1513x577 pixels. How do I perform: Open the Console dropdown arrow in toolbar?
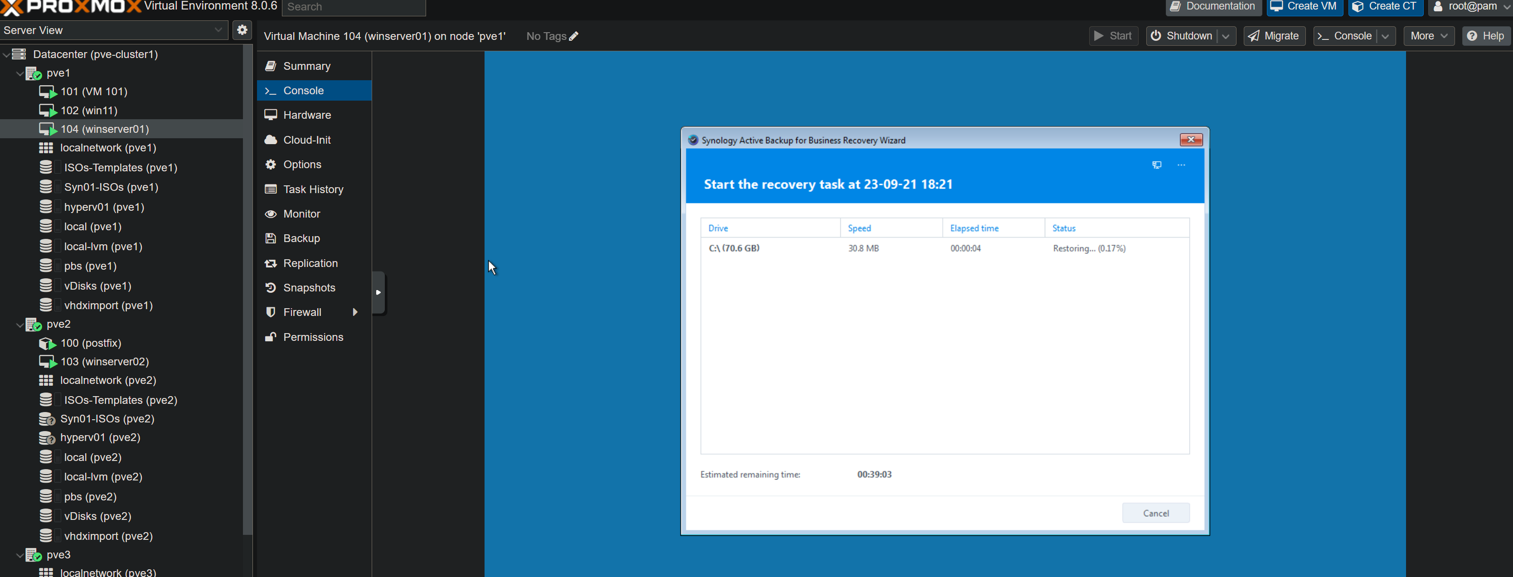pyautogui.click(x=1385, y=36)
